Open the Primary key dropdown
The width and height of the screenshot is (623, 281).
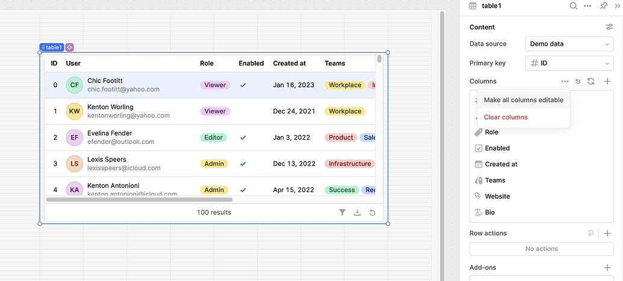pos(569,63)
